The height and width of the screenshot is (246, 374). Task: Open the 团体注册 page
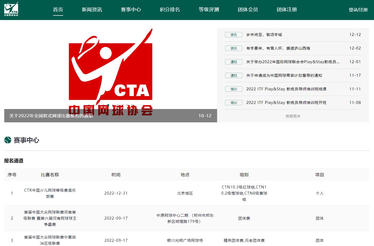point(286,10)
